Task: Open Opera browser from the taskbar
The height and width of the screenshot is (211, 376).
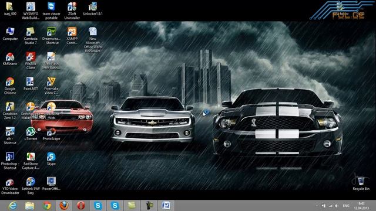Action: (81, 206)
